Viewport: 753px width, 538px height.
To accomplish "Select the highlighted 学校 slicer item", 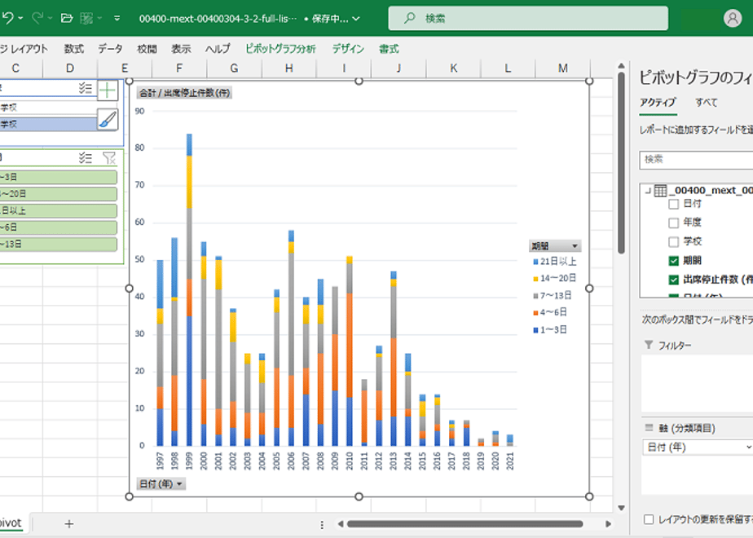I will pos(48,124).
